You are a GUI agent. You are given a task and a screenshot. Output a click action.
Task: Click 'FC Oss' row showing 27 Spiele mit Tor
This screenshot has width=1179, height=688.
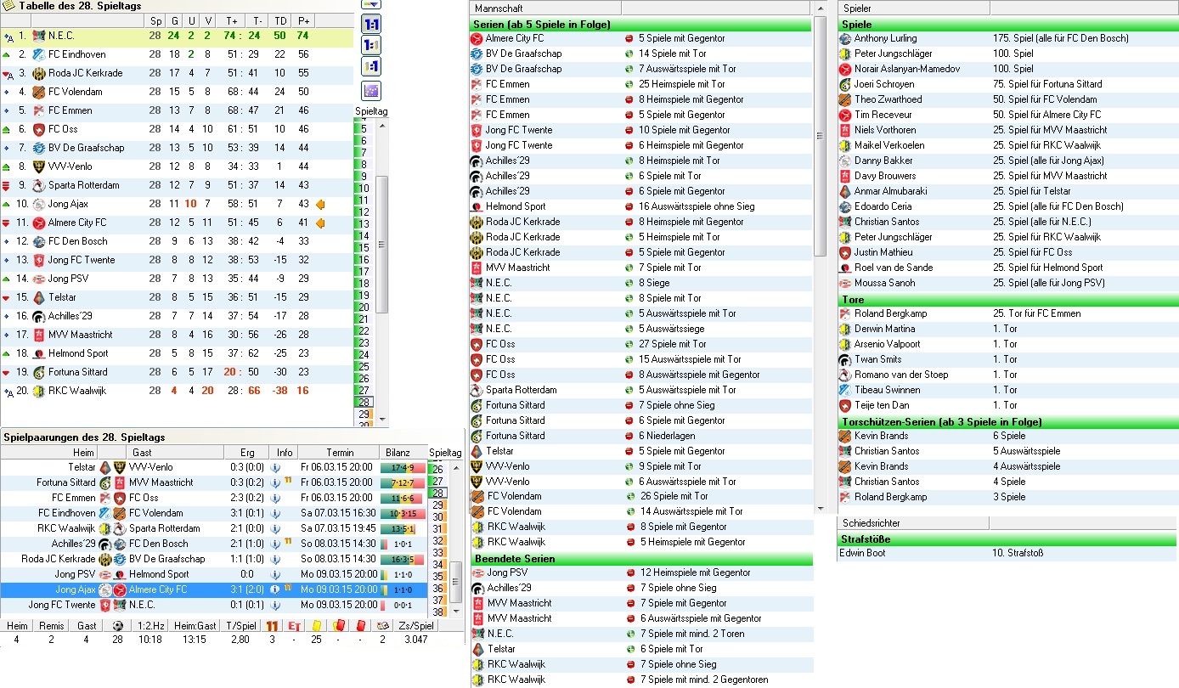pos(641,344)
